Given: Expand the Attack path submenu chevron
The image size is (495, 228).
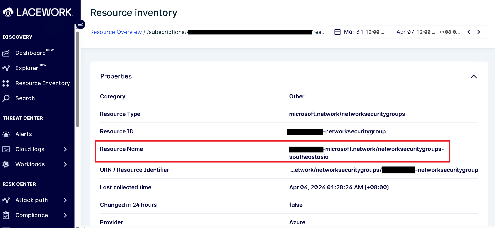Looking at the screenshot, I should [65, 200].
